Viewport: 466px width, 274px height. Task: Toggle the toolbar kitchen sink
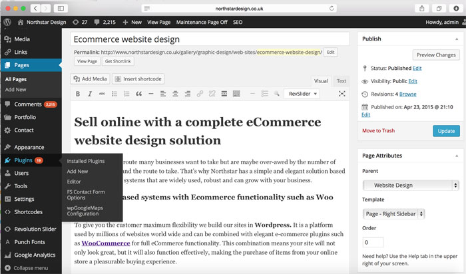236,94
